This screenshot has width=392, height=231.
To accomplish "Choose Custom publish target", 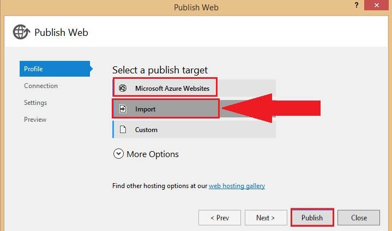I will (x=194, y=129).
